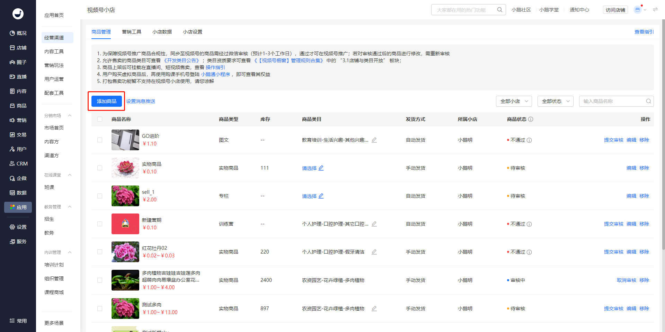Check the 多肉植物吉娃娃 row checkbox

[100, 280]
